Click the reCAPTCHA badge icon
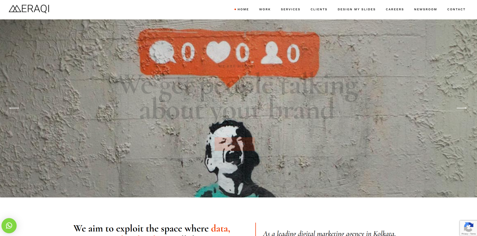The image size is (477, 236). click(468, 227)
